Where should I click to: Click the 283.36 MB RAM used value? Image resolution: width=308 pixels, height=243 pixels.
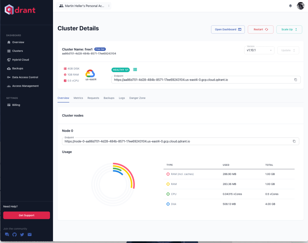point(229,184)
